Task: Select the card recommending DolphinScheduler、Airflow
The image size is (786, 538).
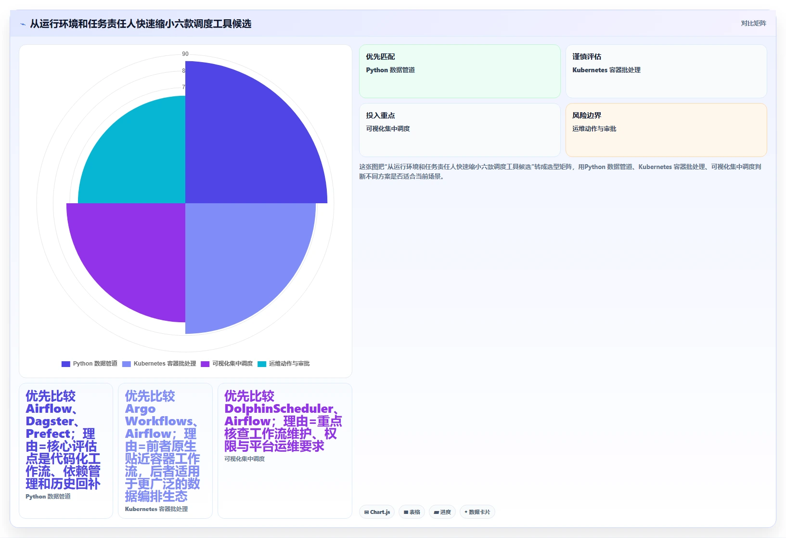Action: point(285,451)
